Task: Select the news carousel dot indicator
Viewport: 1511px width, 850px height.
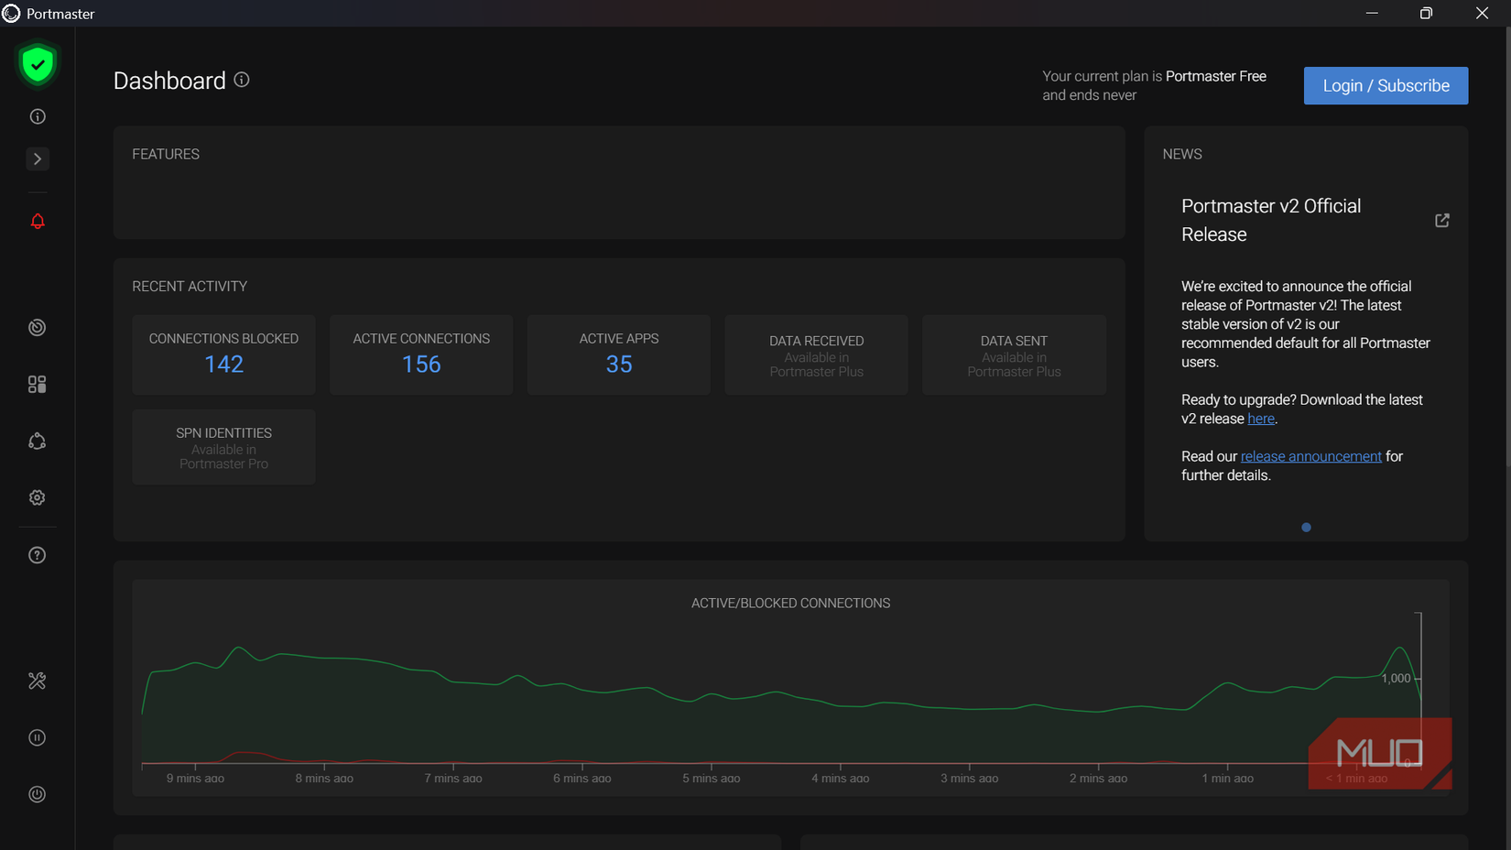Action: pos(1306,528)
